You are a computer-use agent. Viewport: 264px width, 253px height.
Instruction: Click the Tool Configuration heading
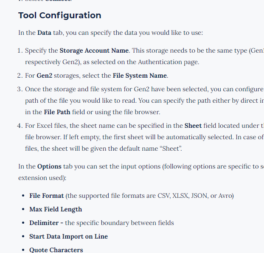pos(59,16)
